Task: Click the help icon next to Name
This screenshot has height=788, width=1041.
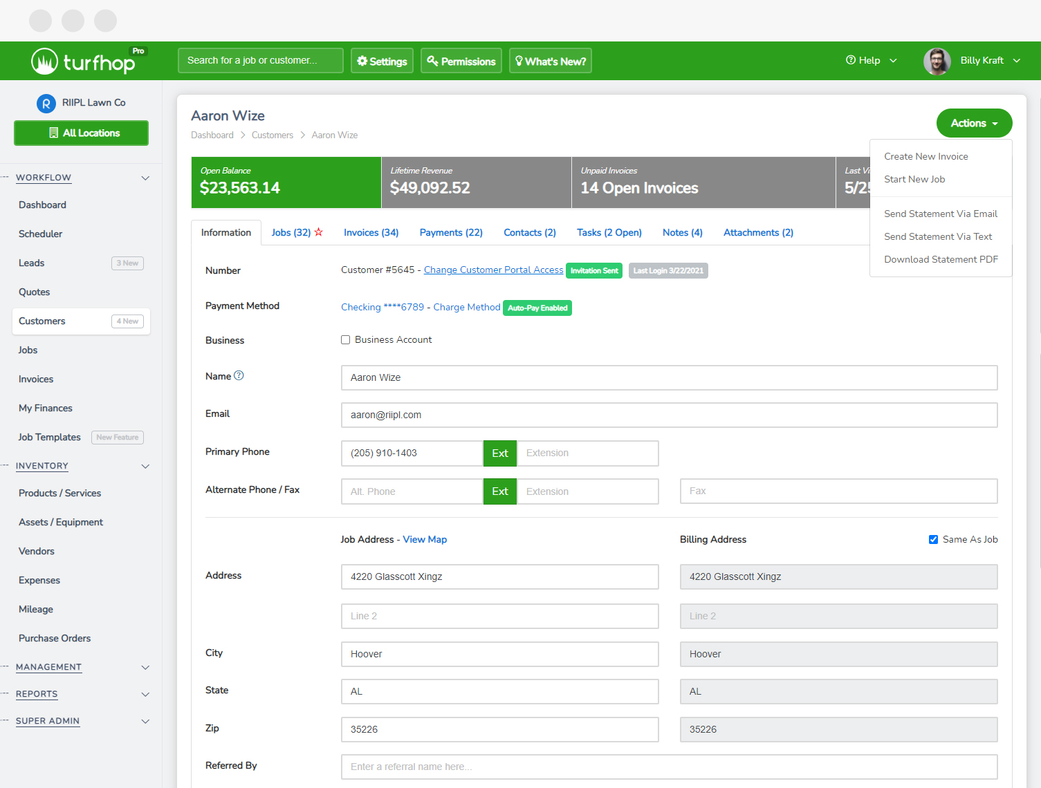Action: 239,375
